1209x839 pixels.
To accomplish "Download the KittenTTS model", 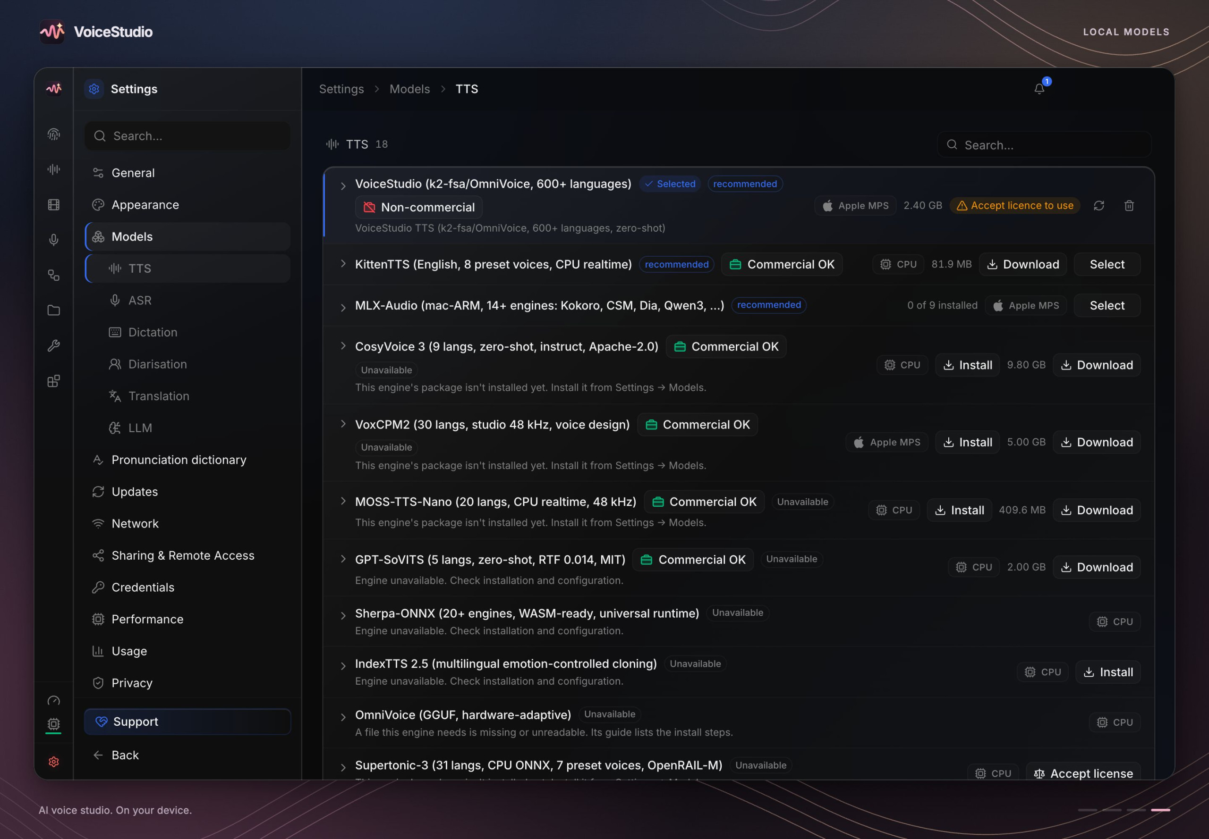I will click(x=1023, y=264).
